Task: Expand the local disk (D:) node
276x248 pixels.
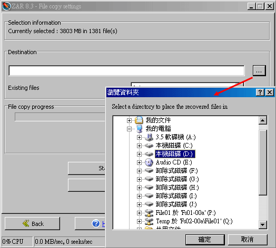Action: (x=139, y=154)
